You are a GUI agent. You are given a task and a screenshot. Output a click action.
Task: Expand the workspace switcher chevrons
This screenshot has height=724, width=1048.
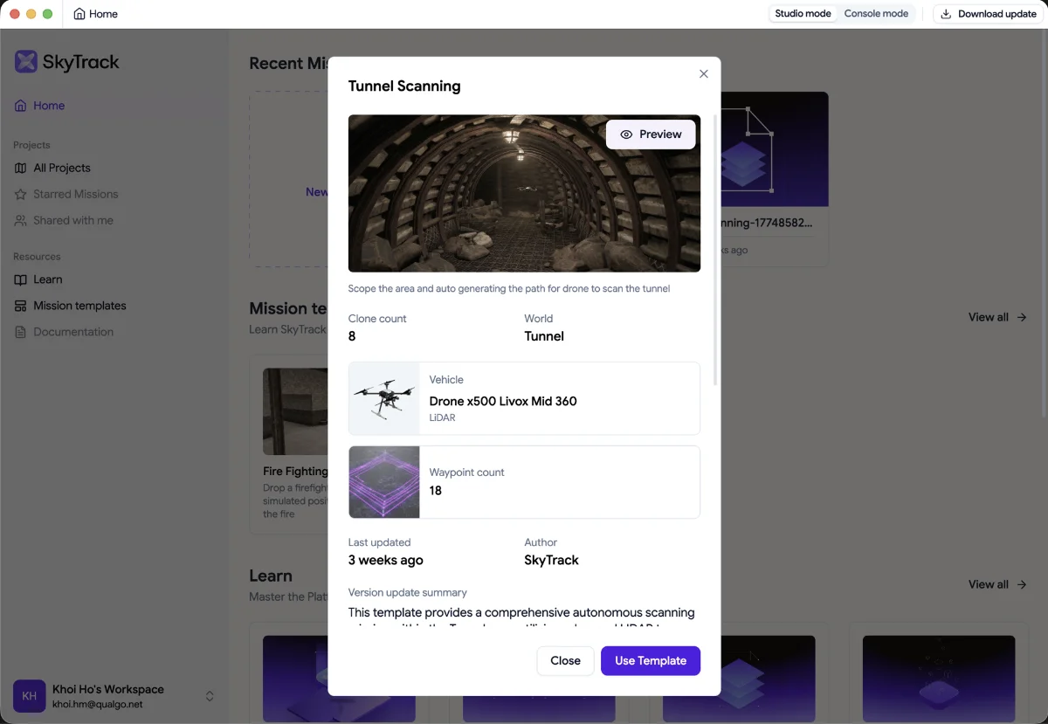[210, 696]
